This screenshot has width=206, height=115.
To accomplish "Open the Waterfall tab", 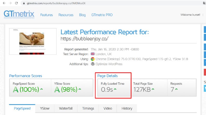I will [66, 108].
